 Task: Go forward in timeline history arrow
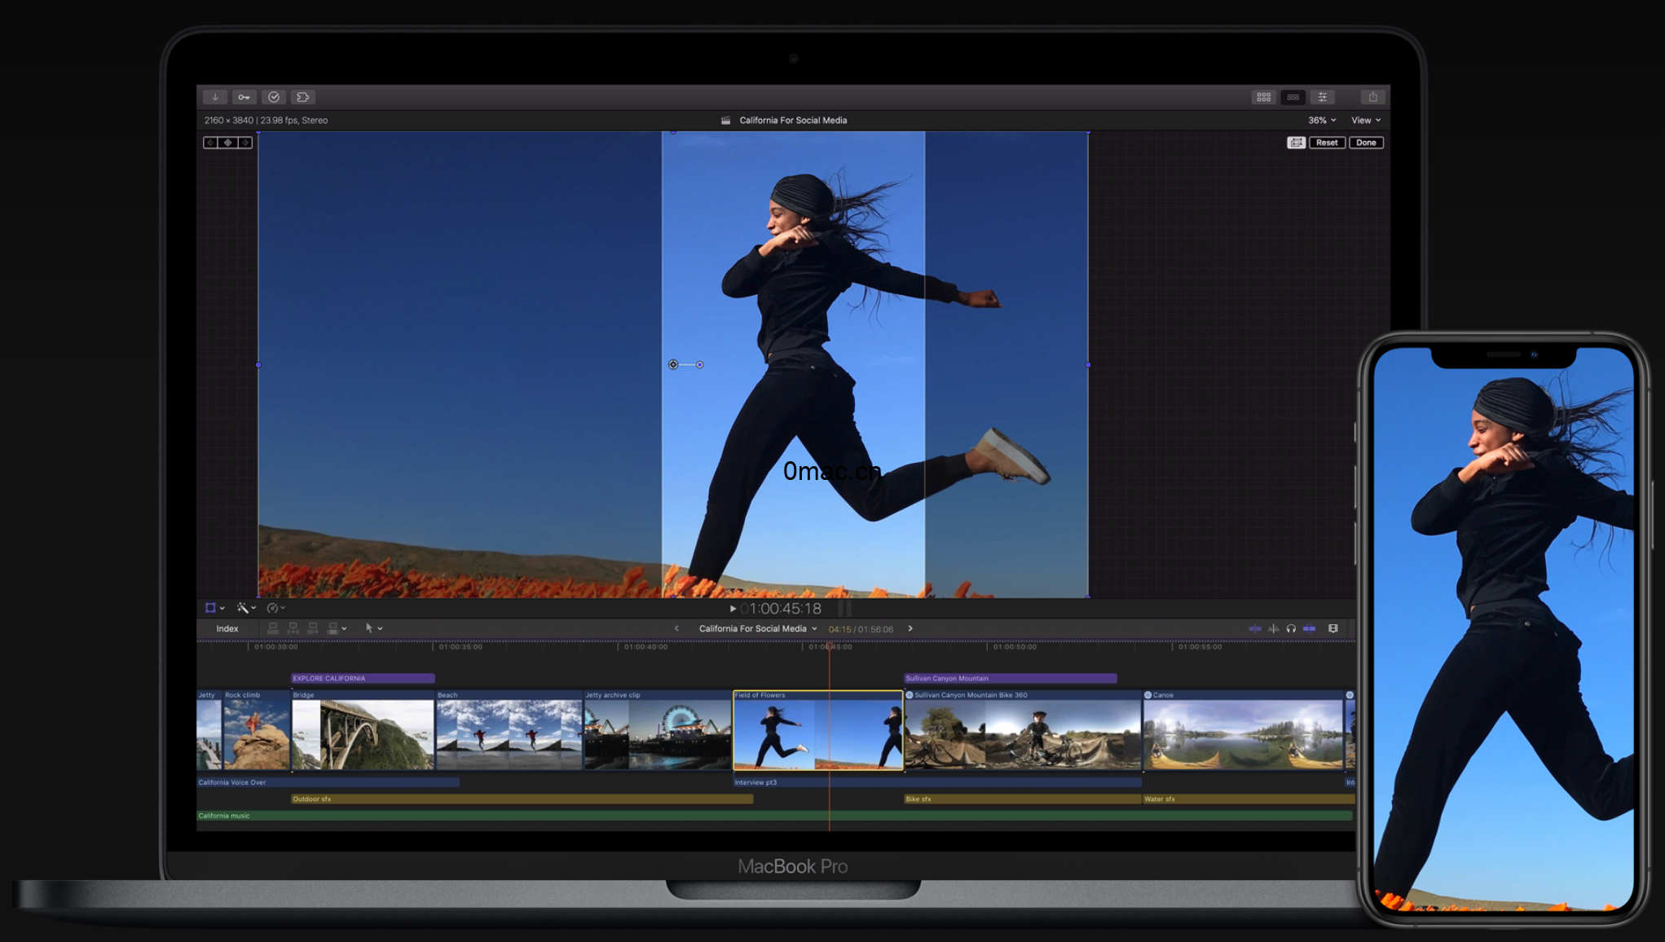pyautogui.click(x=910, y=628)
